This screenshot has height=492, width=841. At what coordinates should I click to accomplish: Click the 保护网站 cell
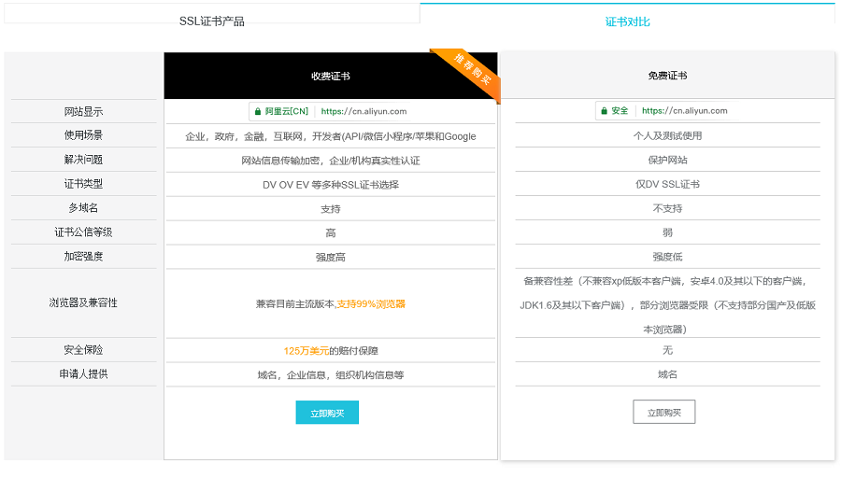pos(667,161)
